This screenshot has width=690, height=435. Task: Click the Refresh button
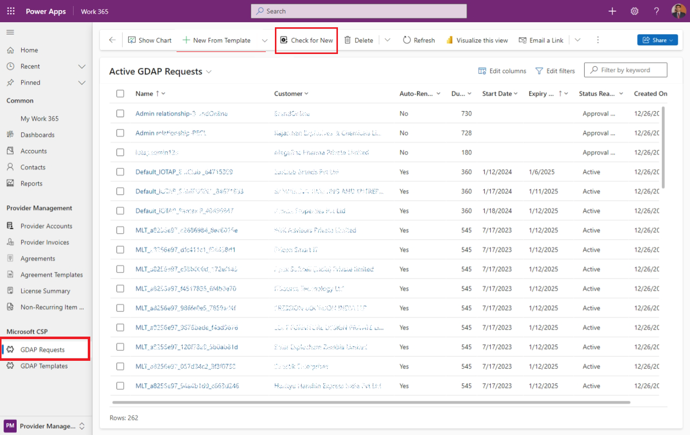(419, 40)
